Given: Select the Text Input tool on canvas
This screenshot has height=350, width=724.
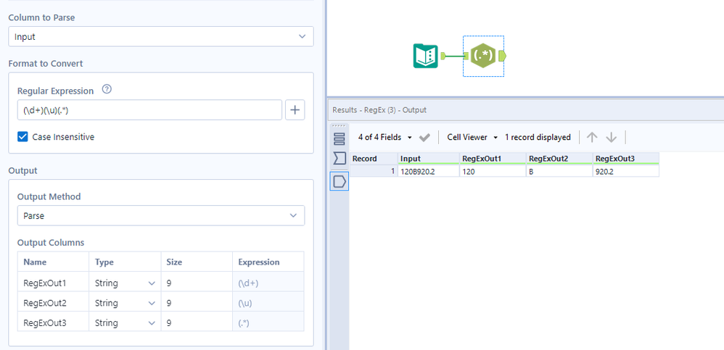Looking at the screenshot, I should click(x=425, y=57).
